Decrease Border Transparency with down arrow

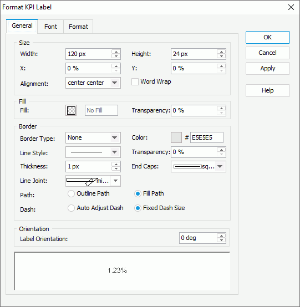(x=221, y=155)
